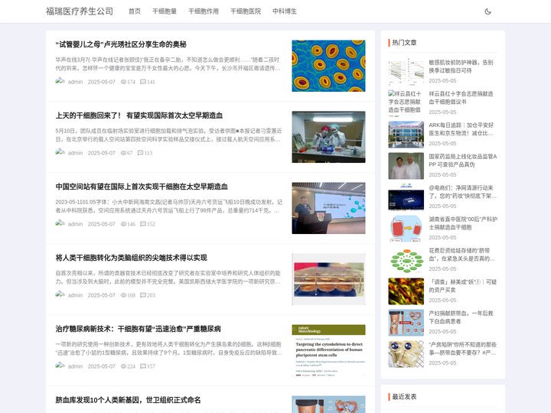Image resolution: width=551 pixels, height=413 pixels.
Task: Click the comment icon showing 203
Action: [x=143, y=295]
